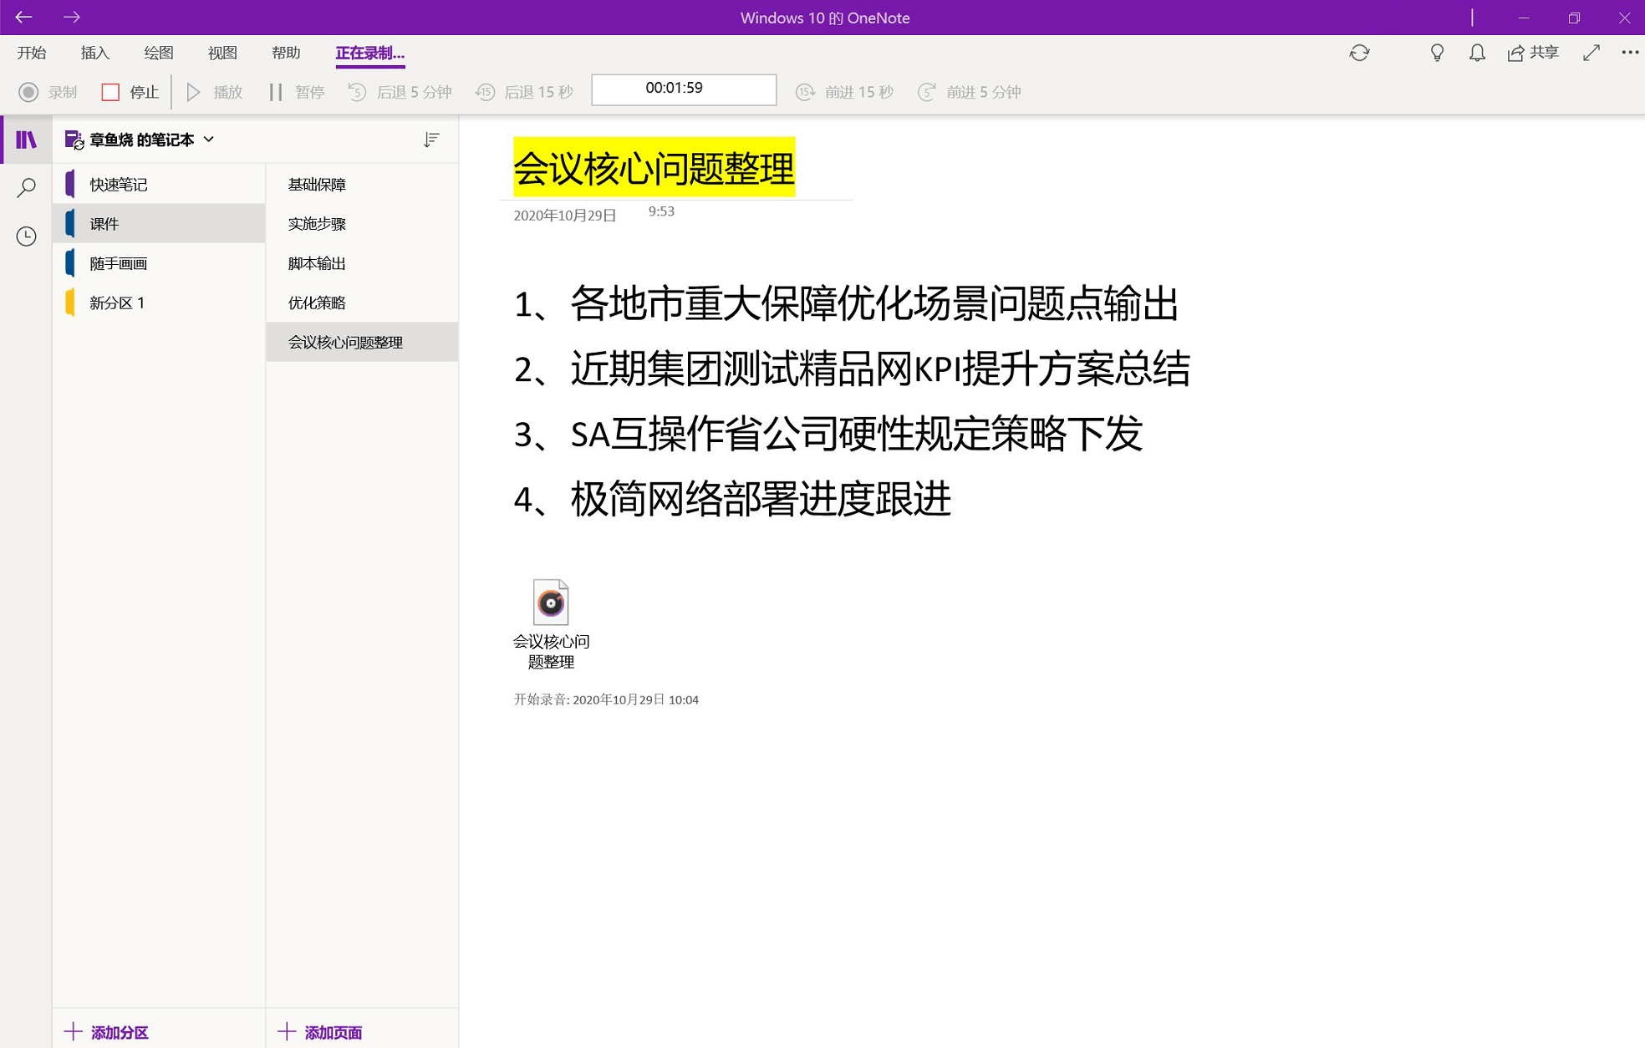1645x1048 pixels.
Task: Click the Back arrow in title bar
Action: [23, 17]
